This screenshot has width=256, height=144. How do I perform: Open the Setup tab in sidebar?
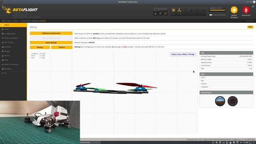13,25
